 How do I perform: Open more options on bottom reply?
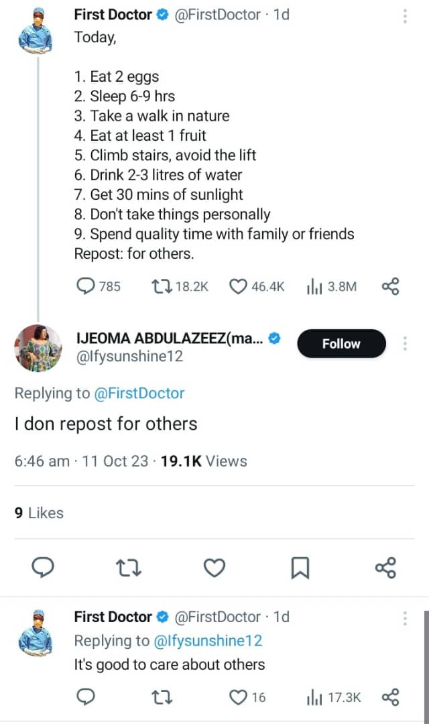coord(405,617)
